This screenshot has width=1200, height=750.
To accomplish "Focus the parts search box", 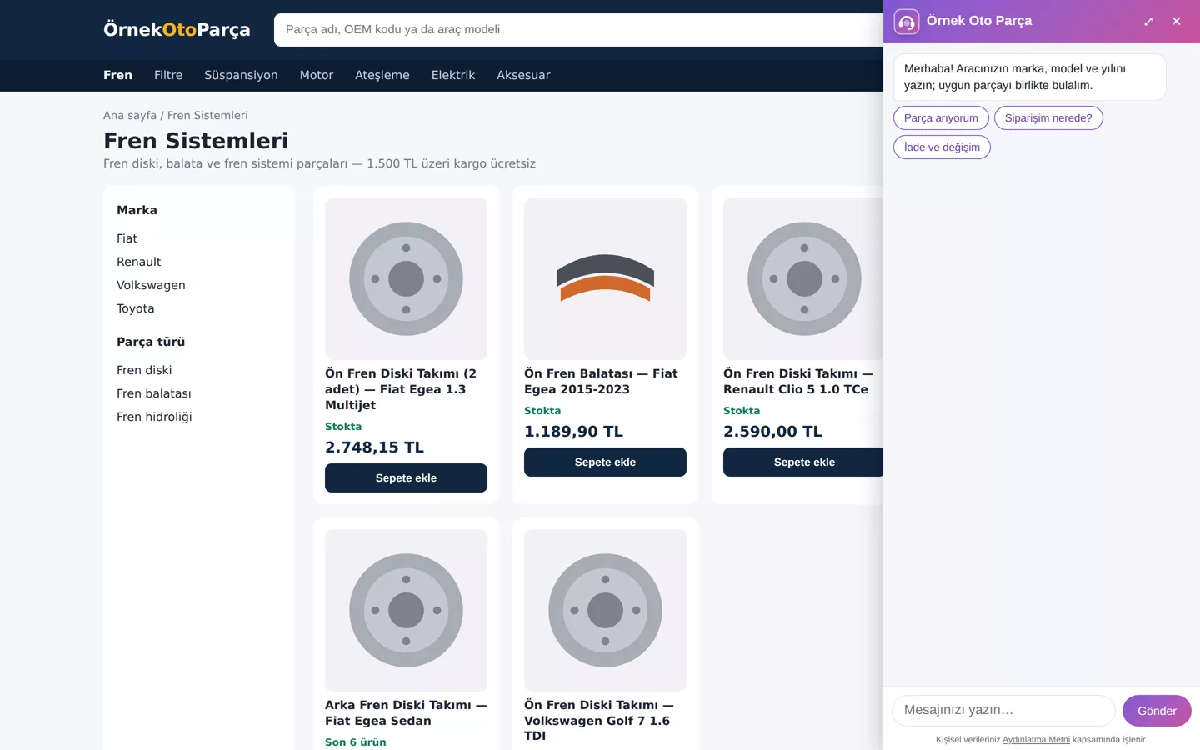I will point(578,30).
